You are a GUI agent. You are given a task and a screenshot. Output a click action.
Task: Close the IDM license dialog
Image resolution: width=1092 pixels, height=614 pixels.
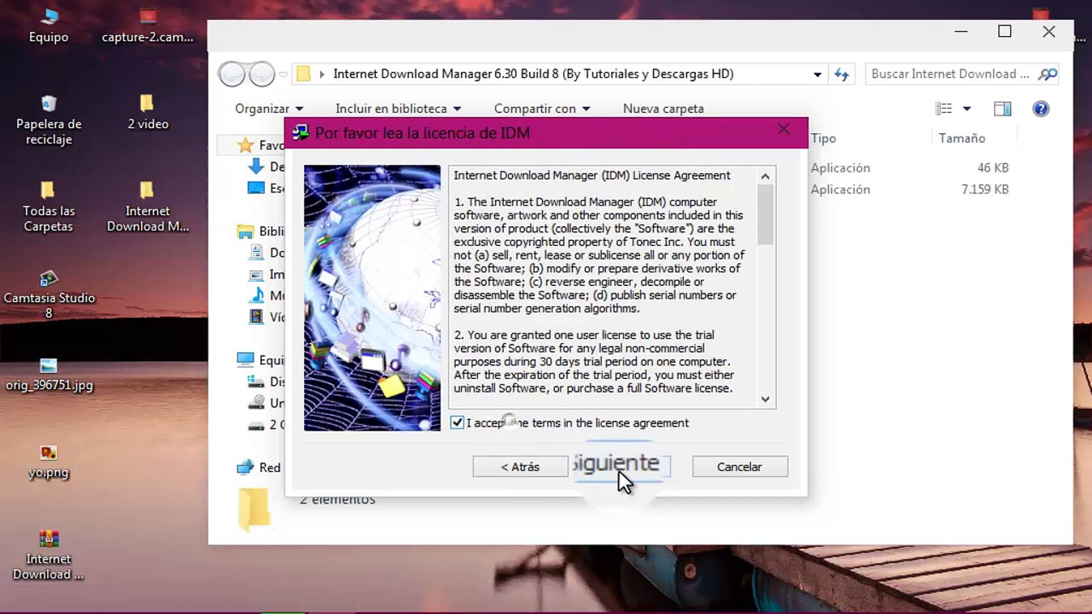pos(784,129)
